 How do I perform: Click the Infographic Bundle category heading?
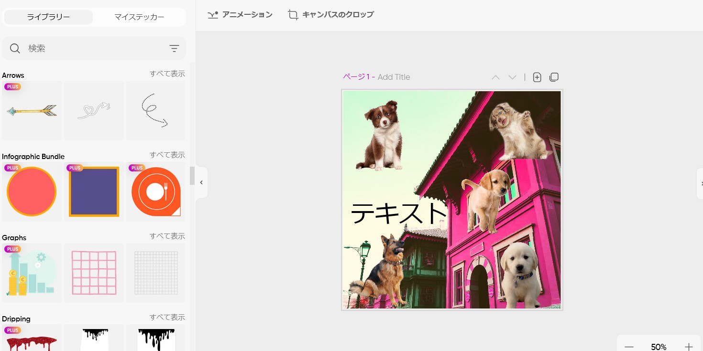(33, 157)
